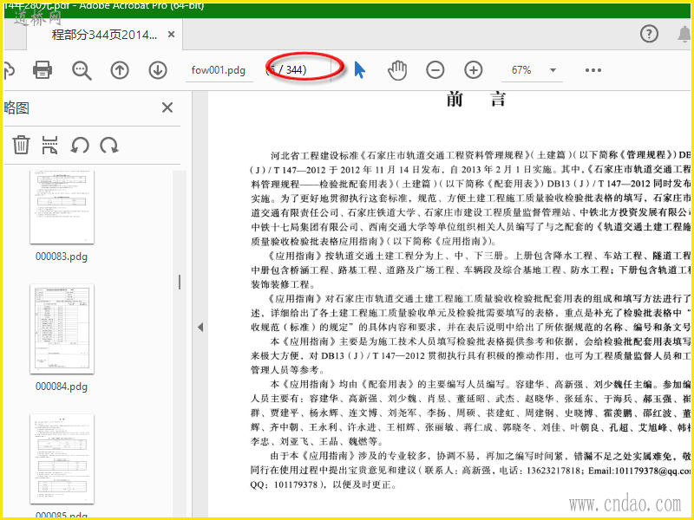Open the find text magnifier tool

pyautogui.click(x=82, y=70)
